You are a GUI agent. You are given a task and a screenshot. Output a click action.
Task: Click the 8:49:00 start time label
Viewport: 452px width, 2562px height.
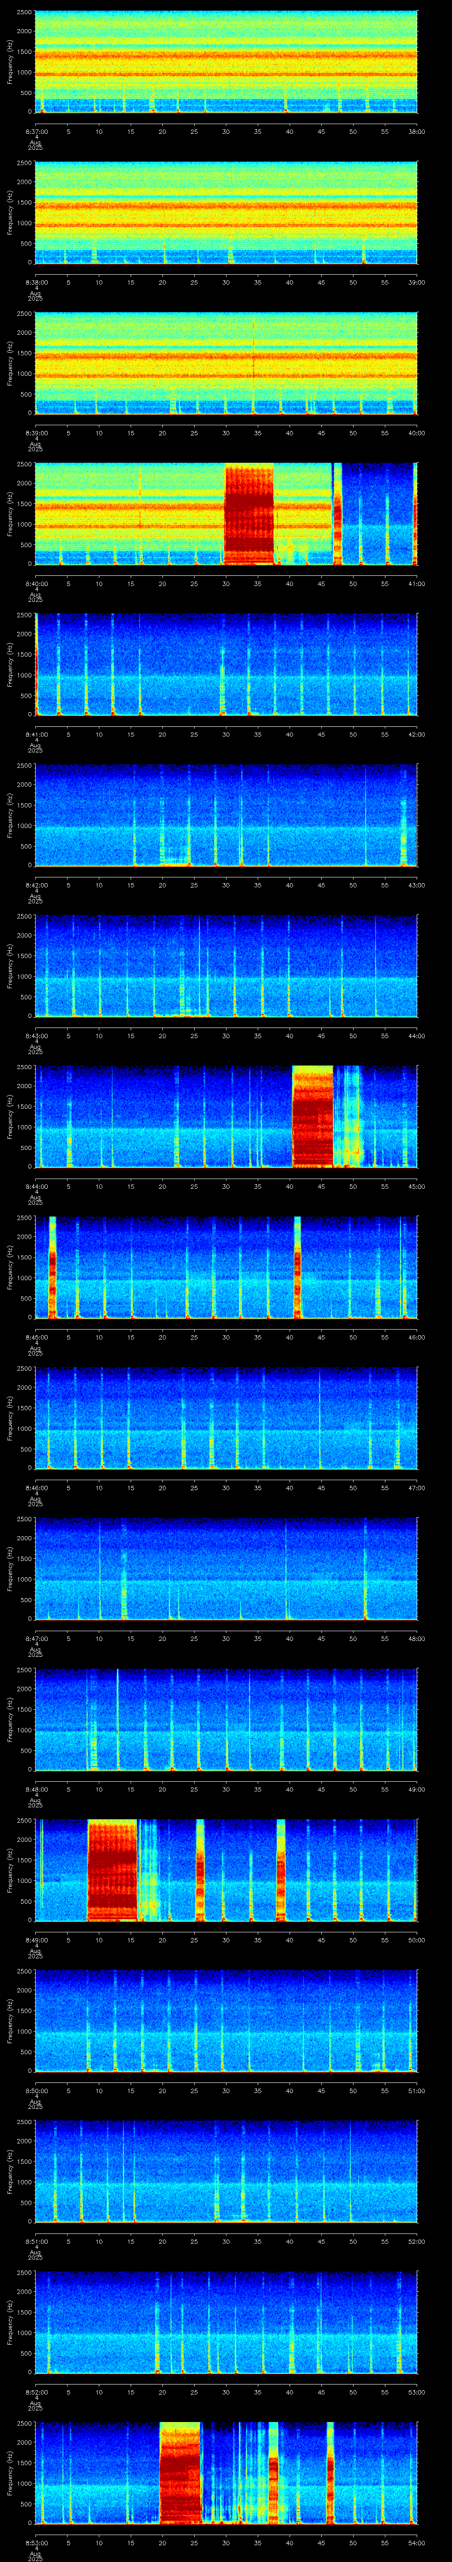(36, 1940)
